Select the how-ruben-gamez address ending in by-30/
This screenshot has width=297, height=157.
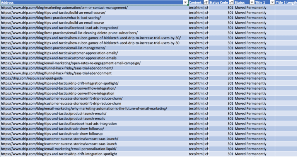94,38
